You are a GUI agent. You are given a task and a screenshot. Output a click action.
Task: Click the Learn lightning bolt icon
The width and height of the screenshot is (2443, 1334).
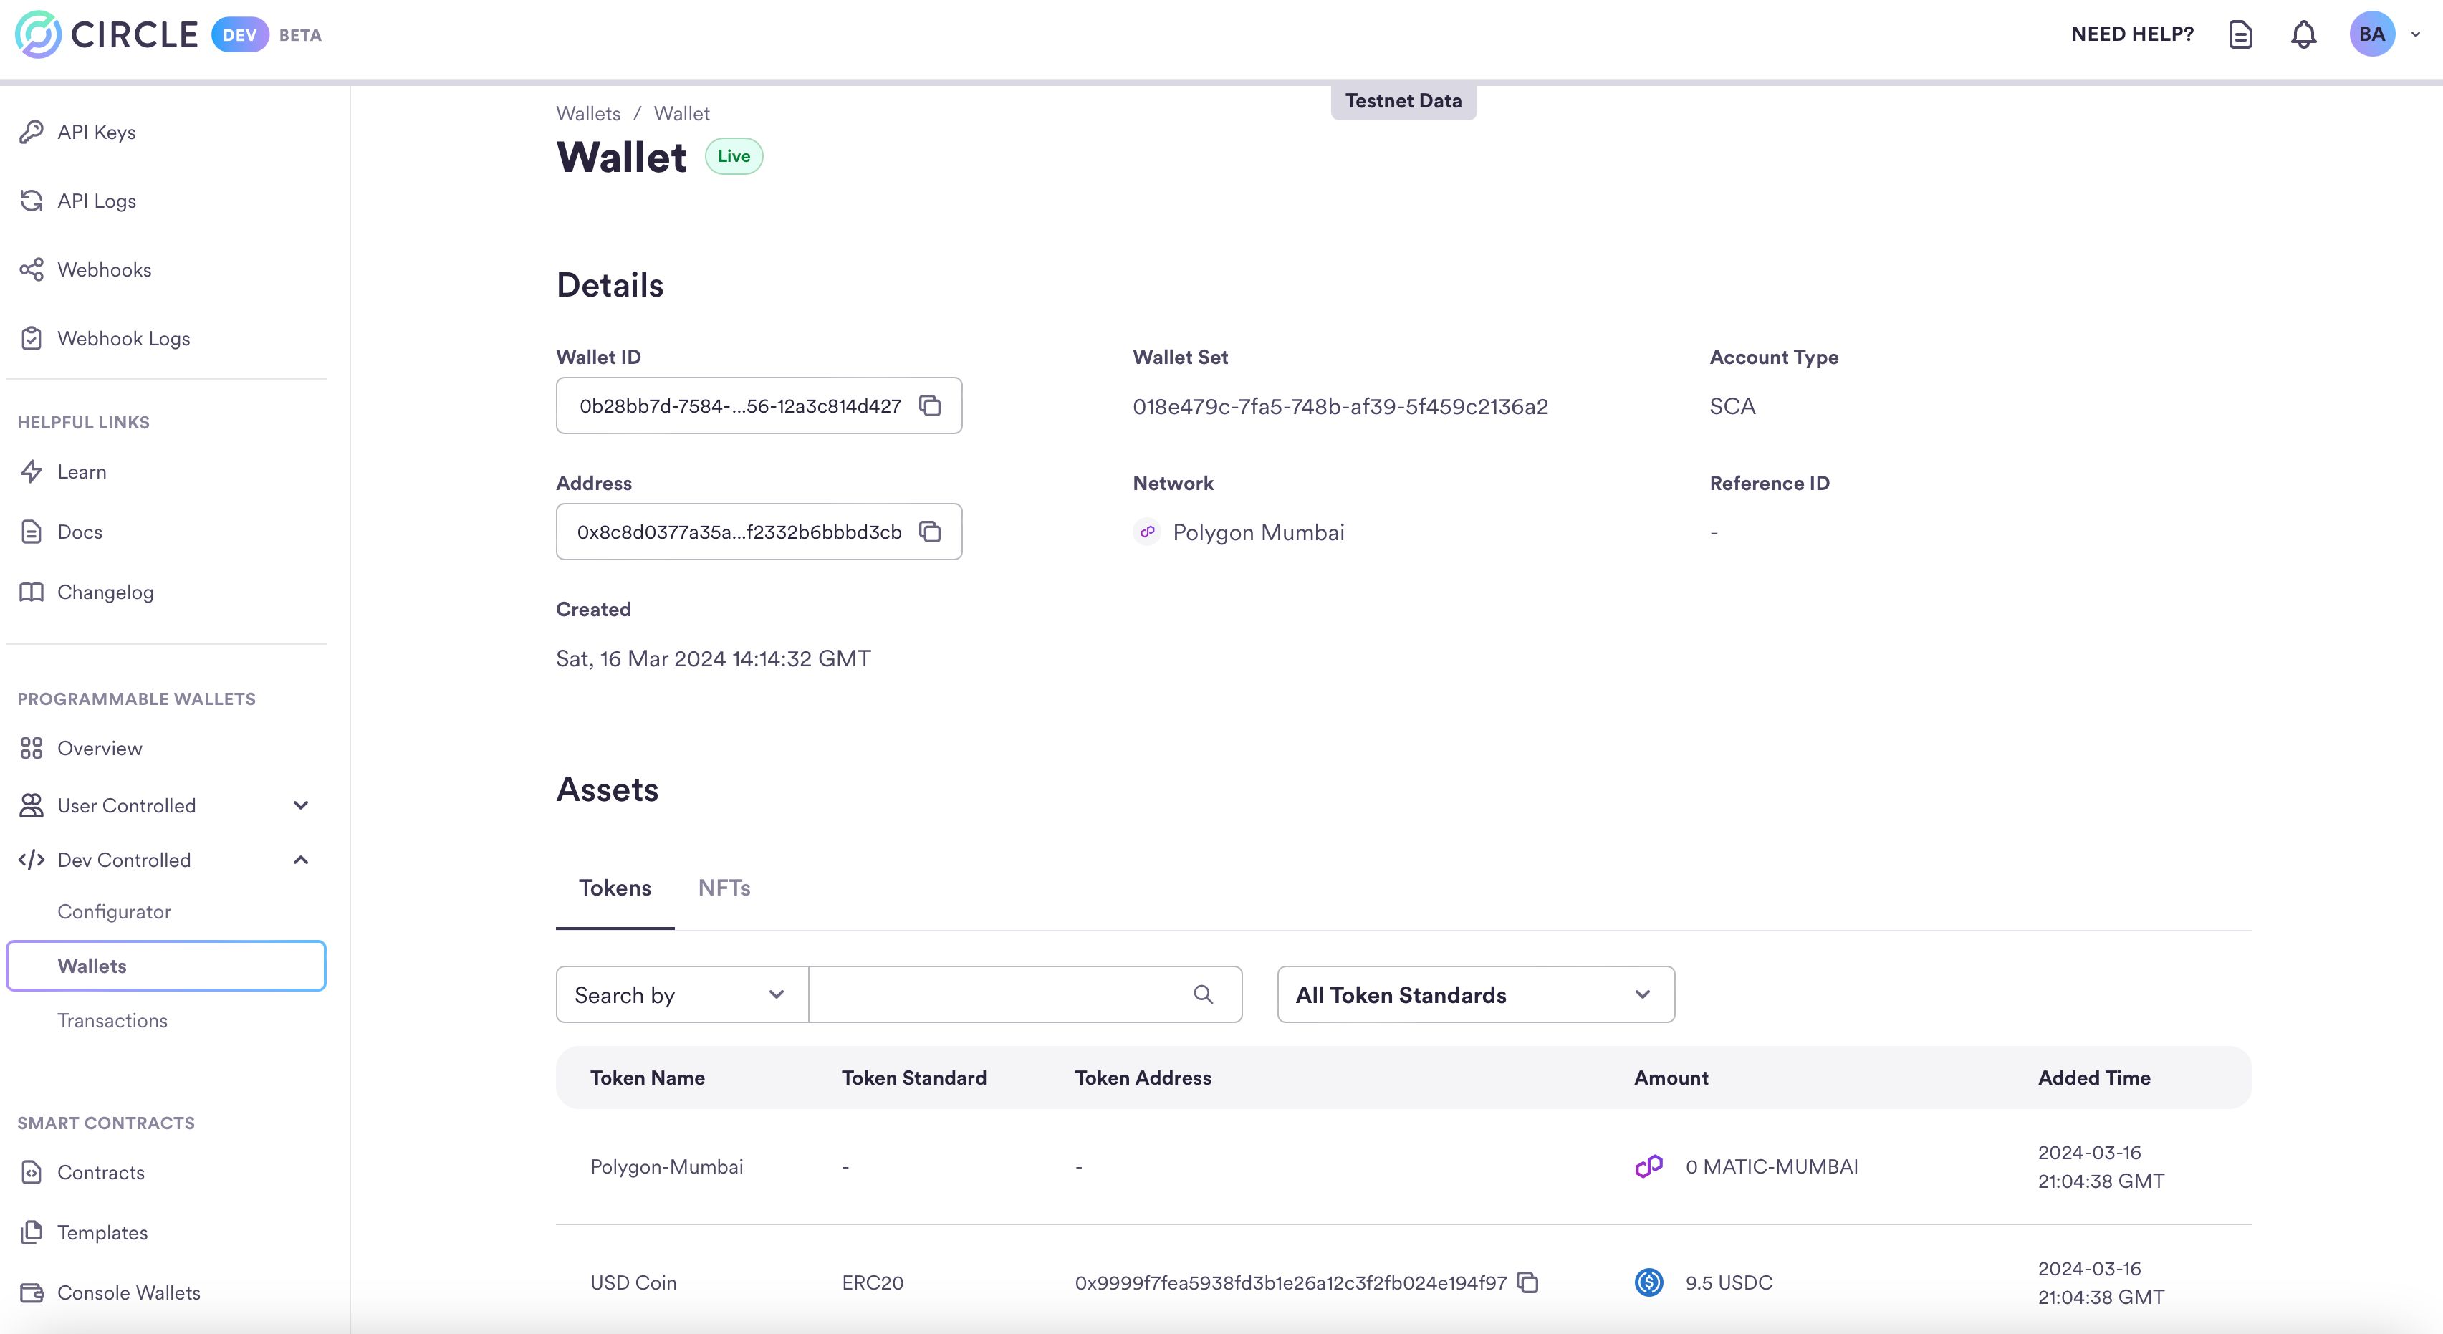tap(32, 471)
